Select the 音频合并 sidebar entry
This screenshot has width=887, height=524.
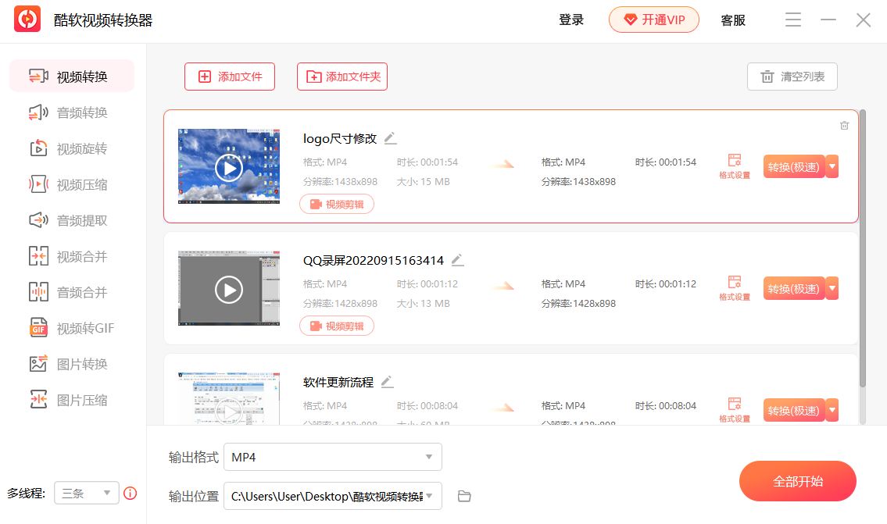tap(72, 292)
